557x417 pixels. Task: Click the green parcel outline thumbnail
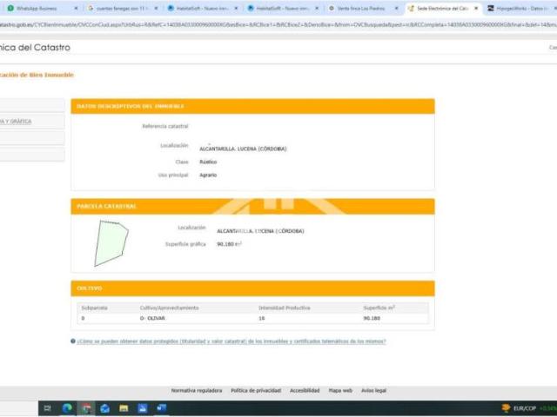click(x=111, y=243)
